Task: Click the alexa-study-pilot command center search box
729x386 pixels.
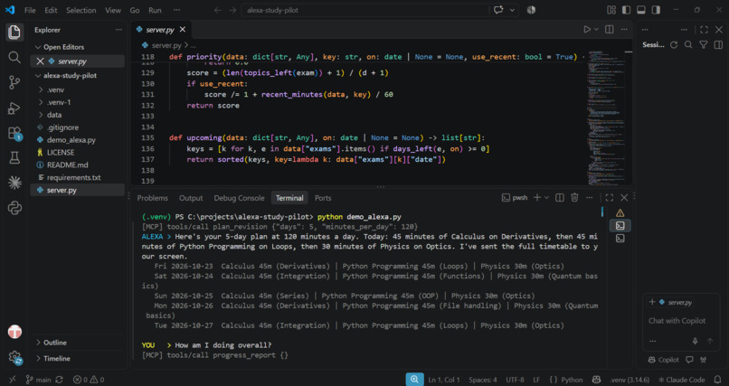Action: (x=365, y=10)
